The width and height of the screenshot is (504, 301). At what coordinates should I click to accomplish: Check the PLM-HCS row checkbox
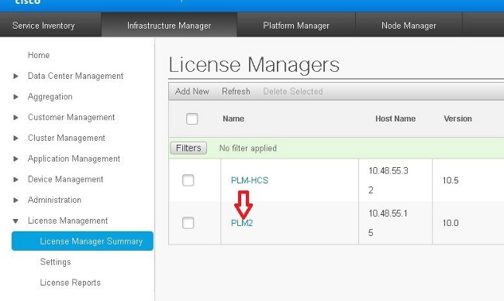click(x=188, y=180)
